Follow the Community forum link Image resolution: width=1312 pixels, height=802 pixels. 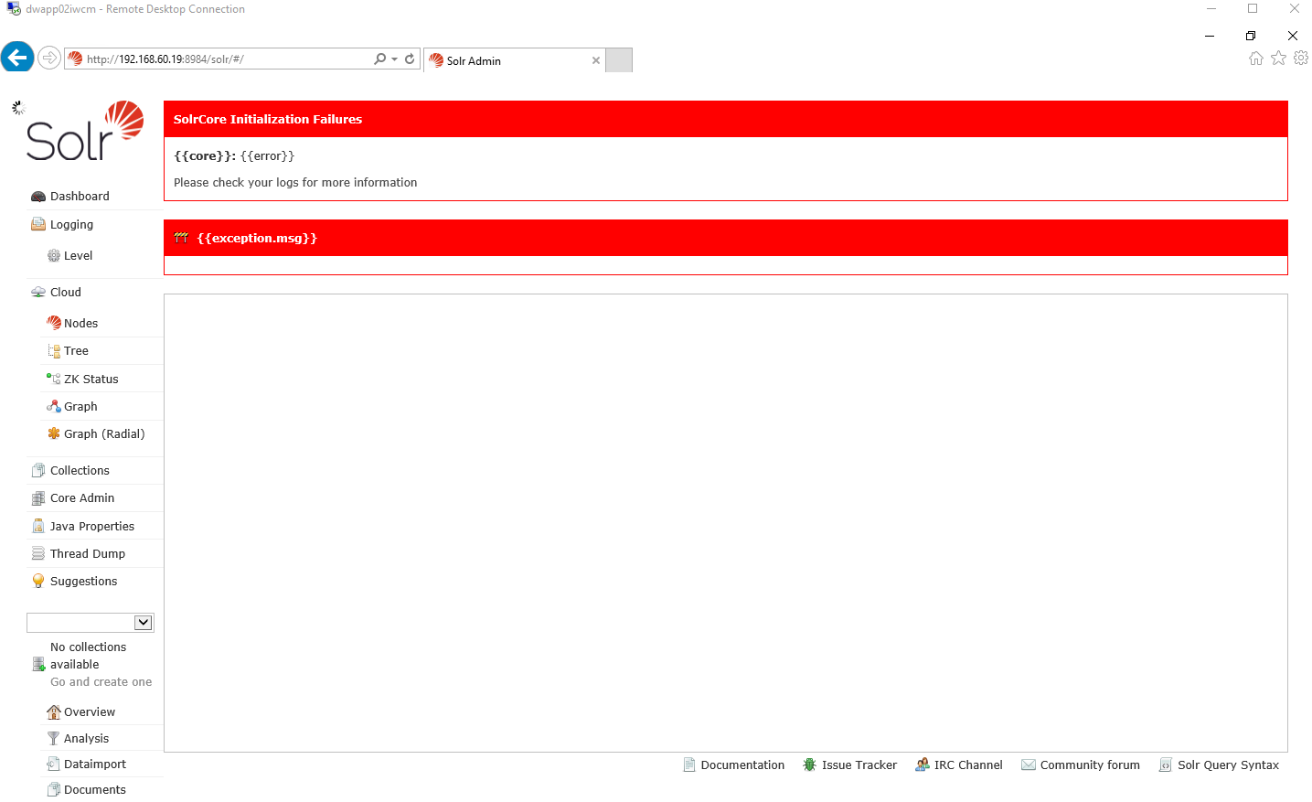(x=1090, y=765)
